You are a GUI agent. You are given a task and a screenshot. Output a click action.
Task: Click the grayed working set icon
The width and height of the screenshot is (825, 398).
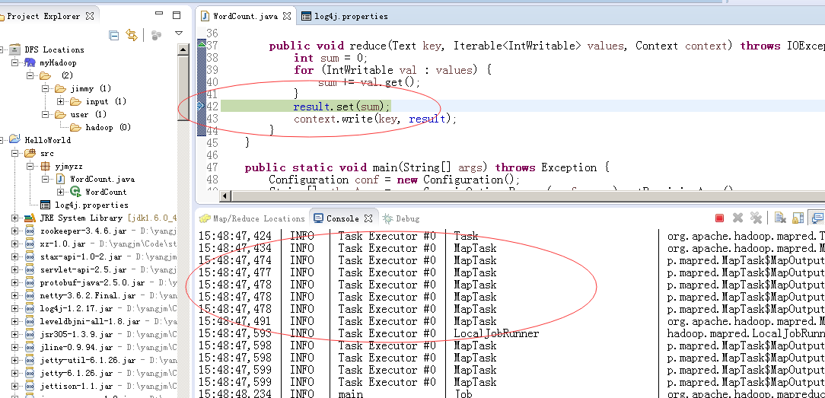click(156, 35)
